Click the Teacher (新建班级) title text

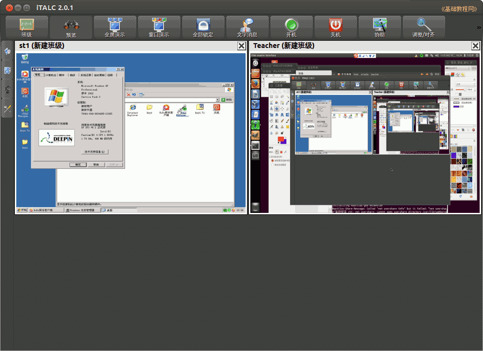[x=283, y=46]
